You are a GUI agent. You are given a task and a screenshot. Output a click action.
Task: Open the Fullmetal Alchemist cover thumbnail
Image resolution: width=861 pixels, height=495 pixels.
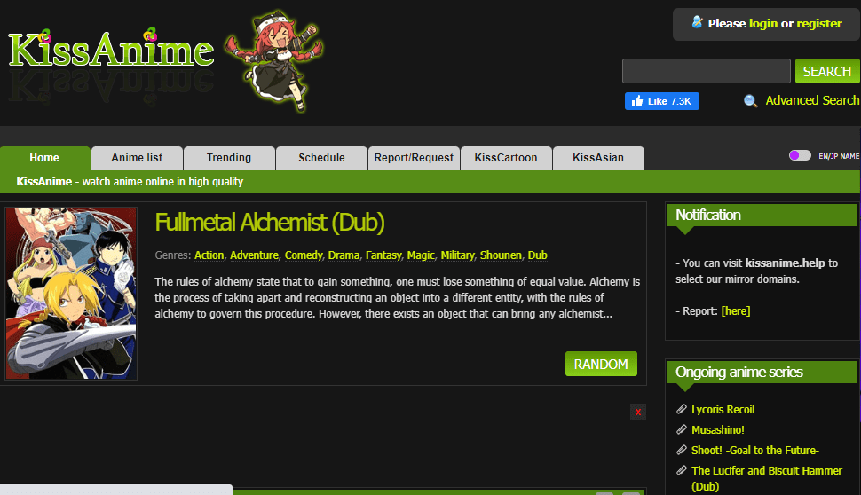point(71,294)
